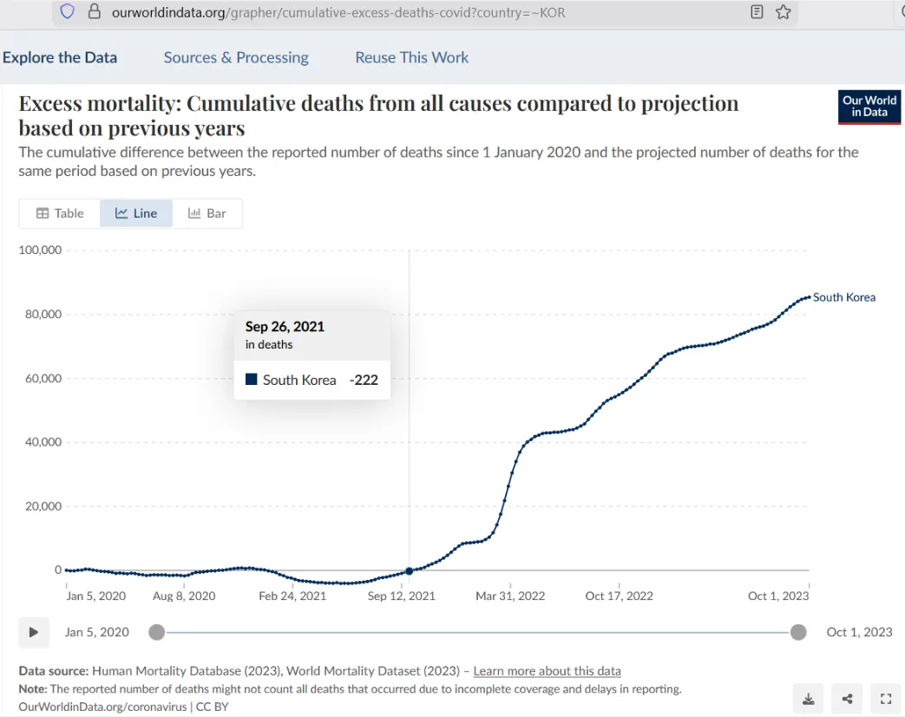Play the timeline animation
The height and width of the screenshot is (717, 905).
tap(34, 632)
